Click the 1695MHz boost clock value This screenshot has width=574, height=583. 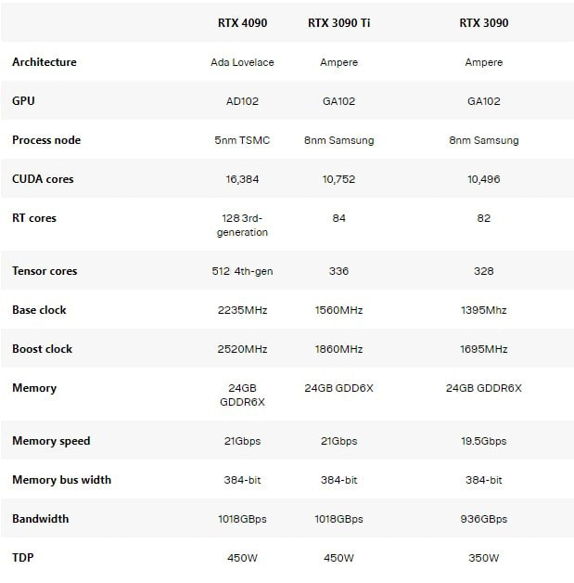(483, 349)
